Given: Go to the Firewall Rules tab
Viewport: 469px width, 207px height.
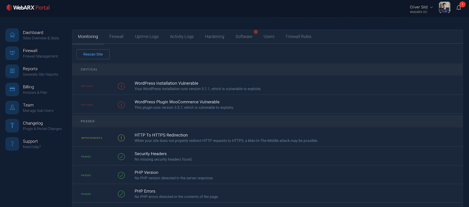Looking at the screenshot, I should pos(298,37).
